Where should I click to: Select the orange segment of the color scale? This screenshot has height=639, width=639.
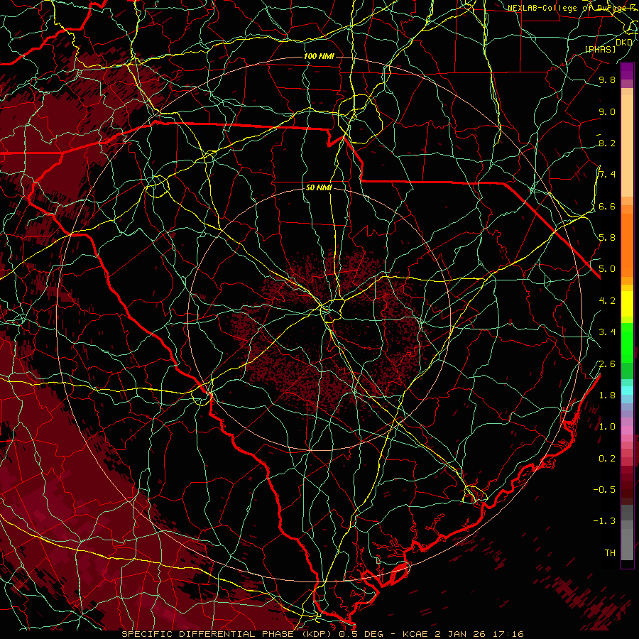tap(627, 244)
